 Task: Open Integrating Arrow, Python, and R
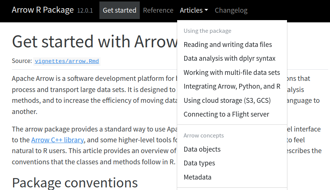point(232,86)
